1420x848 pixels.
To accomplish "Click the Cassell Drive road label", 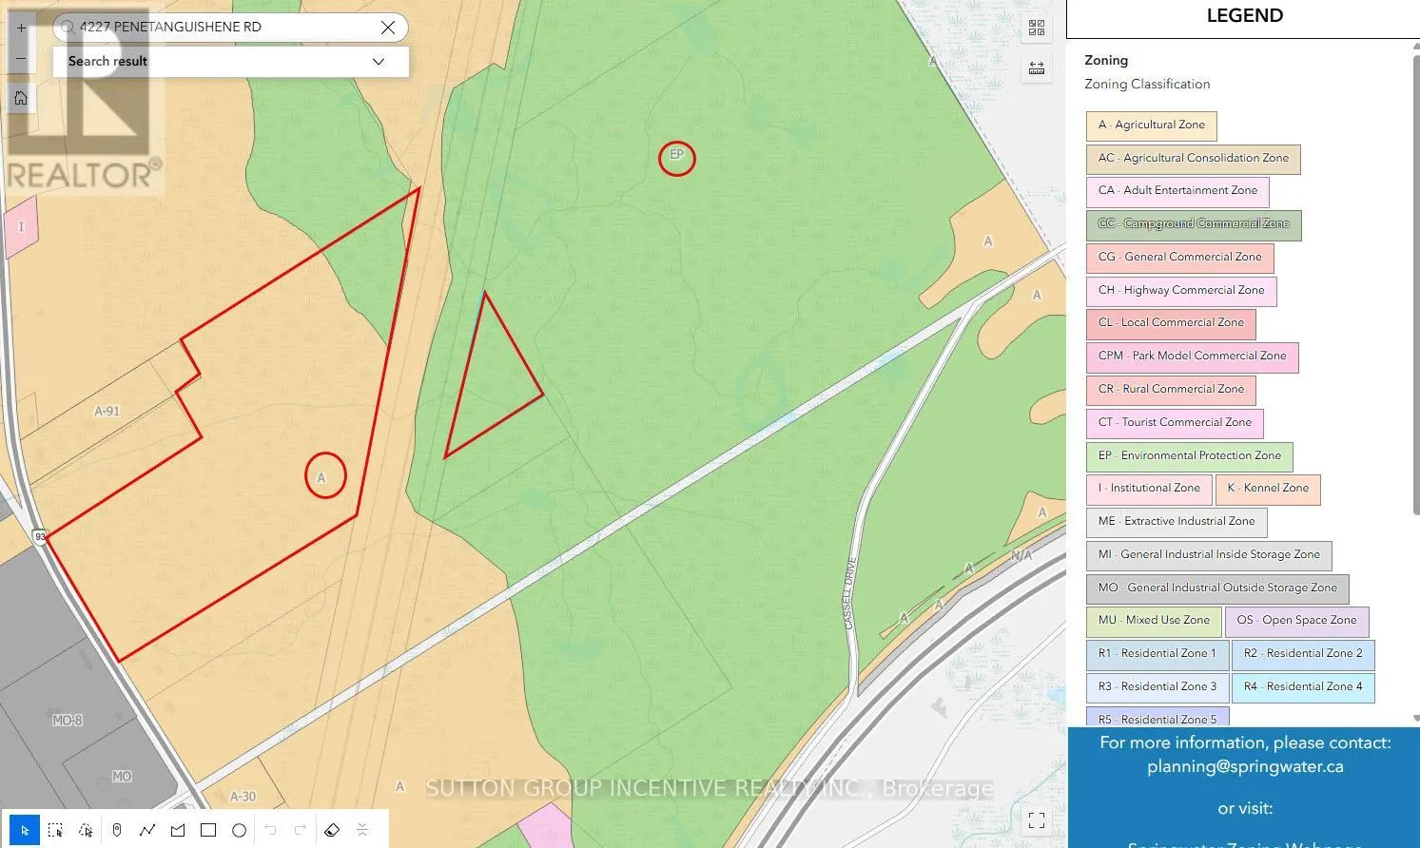I will pyautogui.click(x=850, y=591).
